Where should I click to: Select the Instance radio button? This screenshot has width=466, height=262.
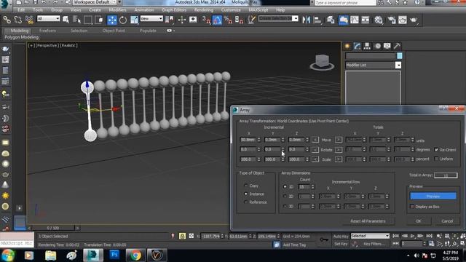246,194
